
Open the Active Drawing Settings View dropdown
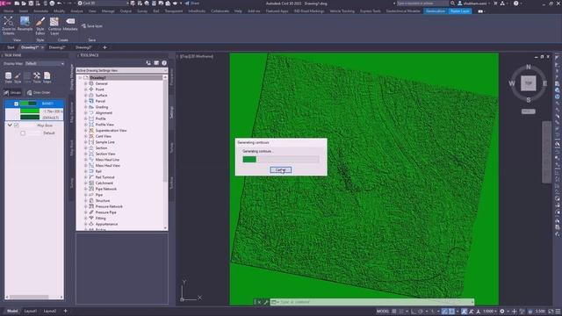[x=122, y=70]
